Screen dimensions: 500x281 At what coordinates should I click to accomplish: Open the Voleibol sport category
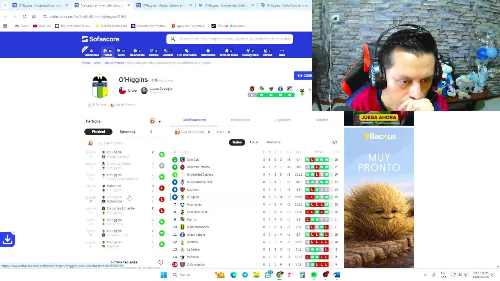click(168, 52)
